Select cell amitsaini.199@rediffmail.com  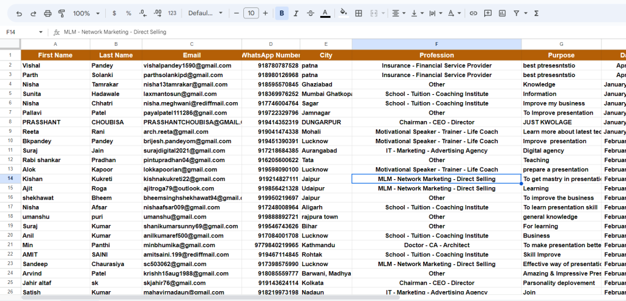click(x=191, y=255)
